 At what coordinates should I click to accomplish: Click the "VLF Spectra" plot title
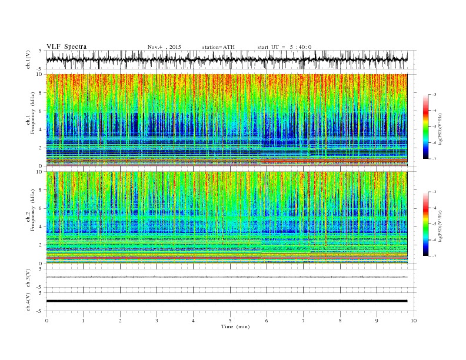coord(66,46)
